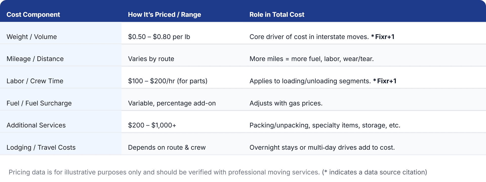This screenshot has height=182, width=486.
Task: Select the Labor / Crew Time cell
Action: click(x=35, y=81)
